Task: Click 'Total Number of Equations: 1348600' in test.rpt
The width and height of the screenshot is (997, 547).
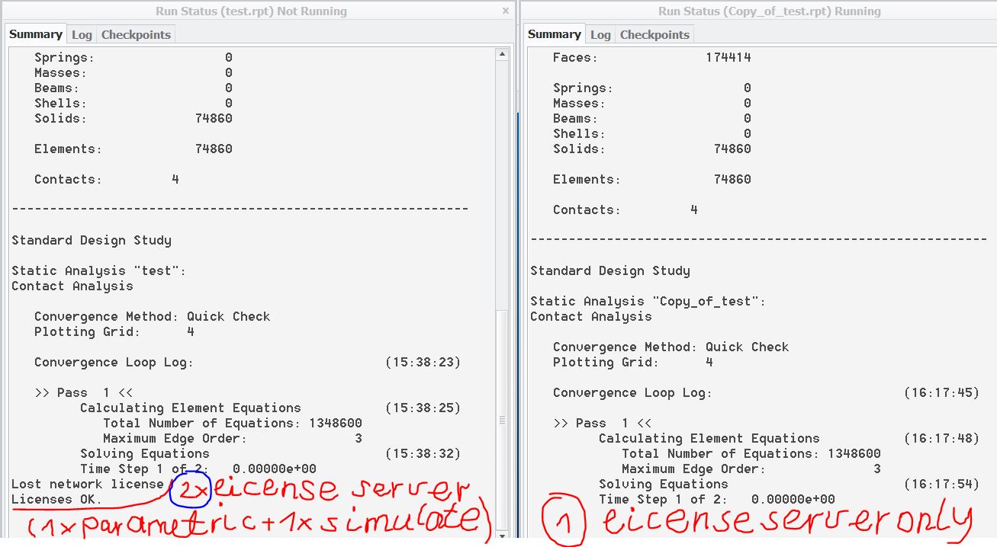Action: 233,423
